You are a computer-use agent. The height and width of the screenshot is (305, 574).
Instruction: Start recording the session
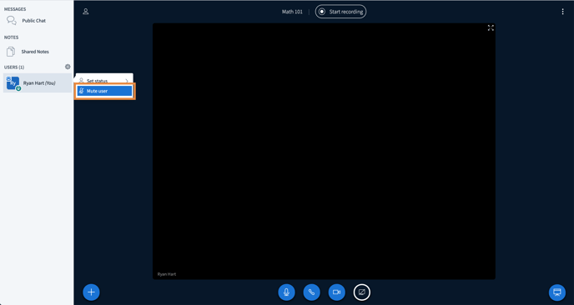[x=340, y=12]
